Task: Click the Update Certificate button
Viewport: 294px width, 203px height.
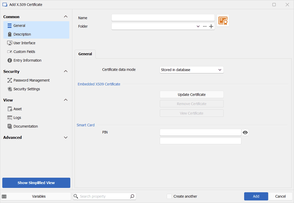Action: (191, 94)
